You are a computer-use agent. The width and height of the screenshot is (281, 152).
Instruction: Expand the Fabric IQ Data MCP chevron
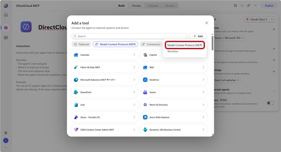coord(134,67)
